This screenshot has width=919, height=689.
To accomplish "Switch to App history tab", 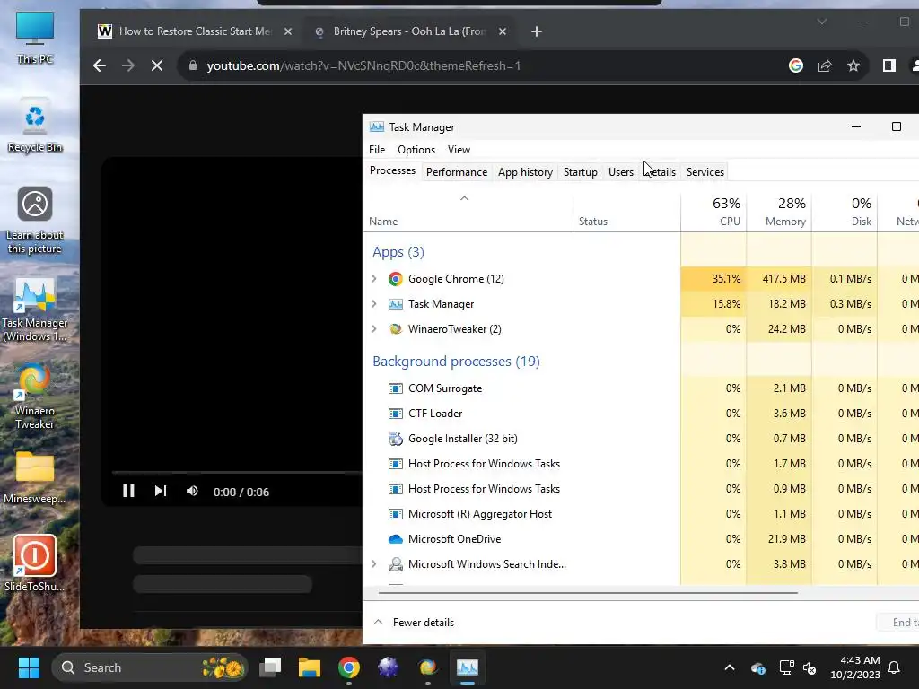I will pos(525,172).
